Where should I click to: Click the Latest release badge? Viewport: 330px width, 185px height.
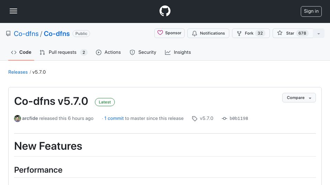tap(105, 102)
